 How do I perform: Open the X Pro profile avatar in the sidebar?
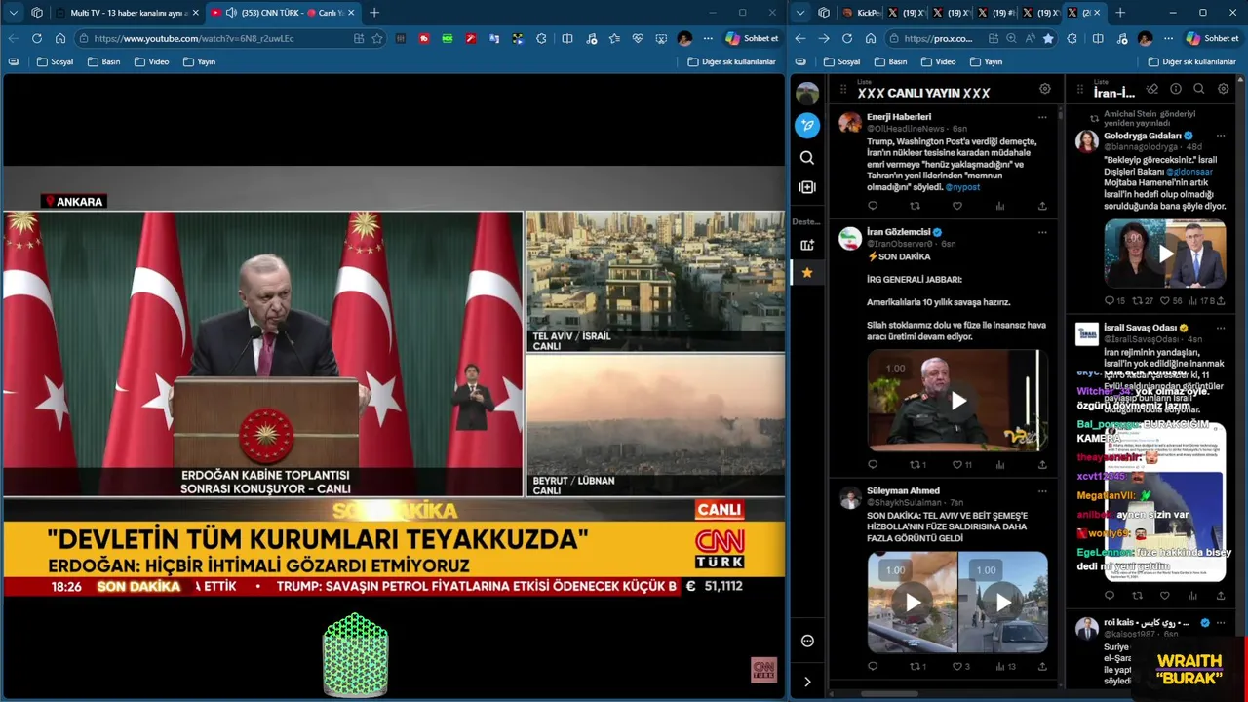pos(807,94)
